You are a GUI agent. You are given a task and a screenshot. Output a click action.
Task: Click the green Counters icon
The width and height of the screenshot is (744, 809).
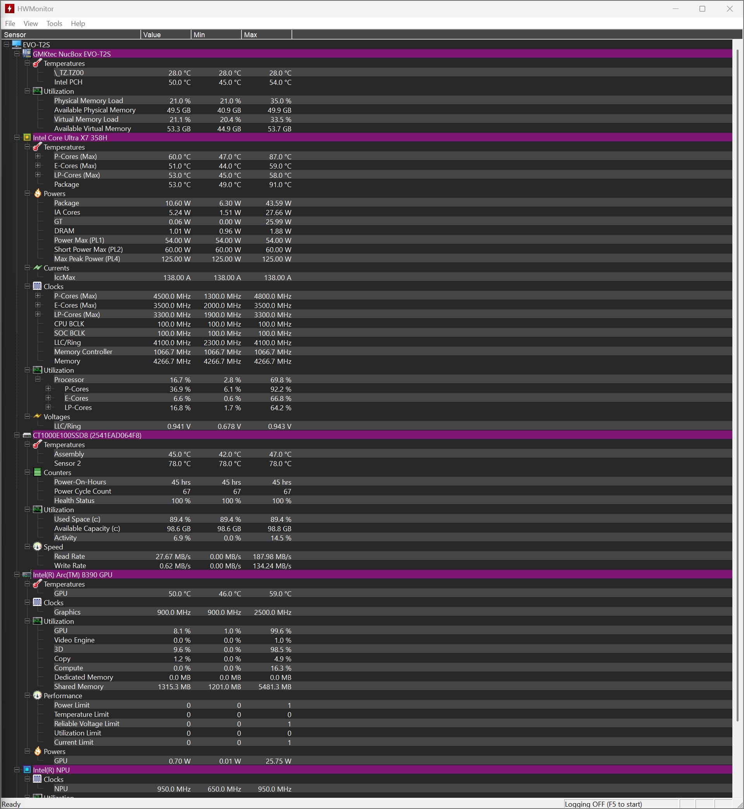[38, 472]
